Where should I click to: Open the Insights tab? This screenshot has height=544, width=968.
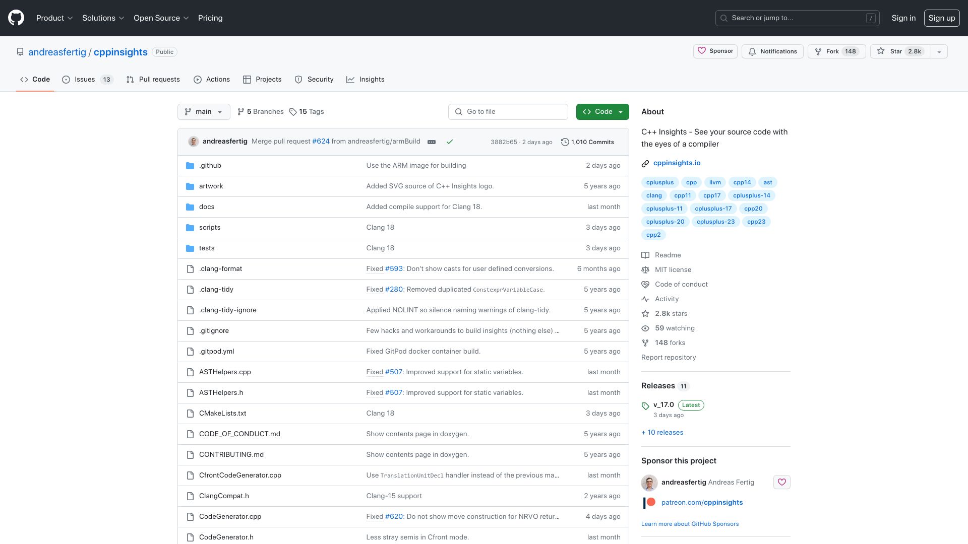[x=366, y=80]
